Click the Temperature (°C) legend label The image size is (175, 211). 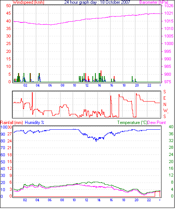coord(132,123)
